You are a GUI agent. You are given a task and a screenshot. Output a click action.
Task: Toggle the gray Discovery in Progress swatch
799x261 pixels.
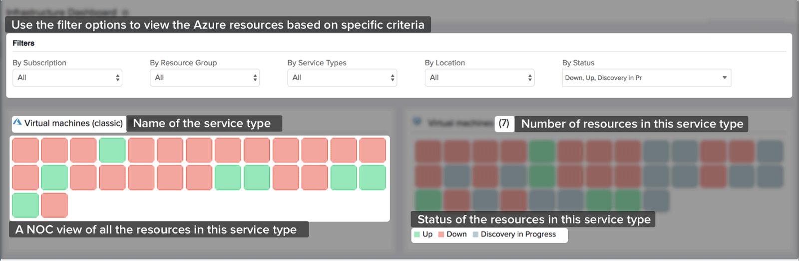click(x=475, y=235)
